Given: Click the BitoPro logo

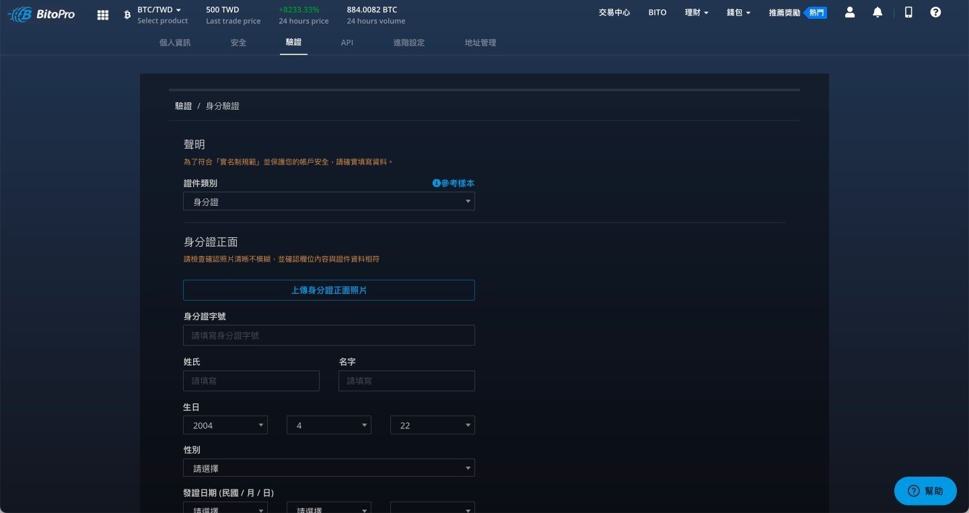Looking at the screenshot, I should [x=40, y=13].
